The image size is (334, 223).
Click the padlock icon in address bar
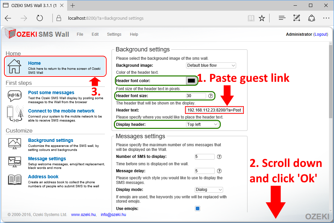click(59, 18)
